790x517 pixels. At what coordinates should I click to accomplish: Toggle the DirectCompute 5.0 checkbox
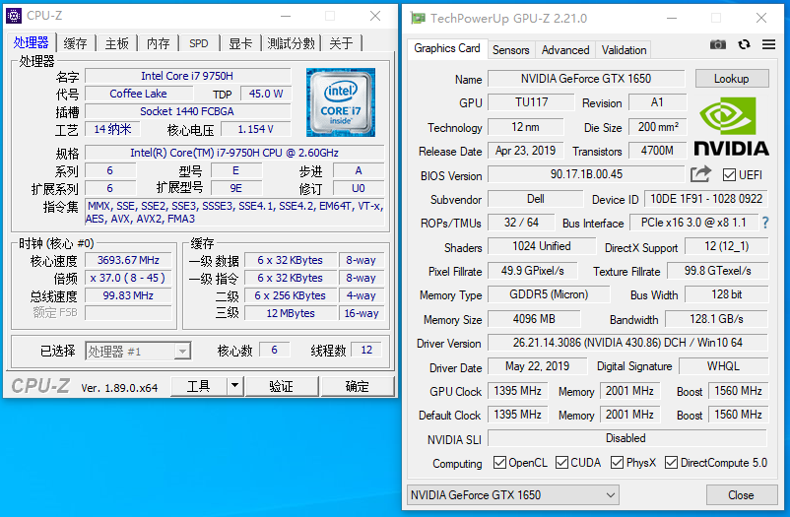(x=671, y=462)
